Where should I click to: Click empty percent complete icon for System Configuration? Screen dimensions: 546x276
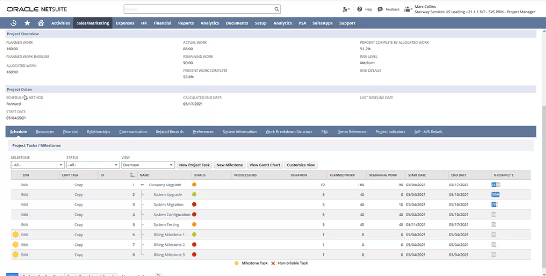coord(493,215)
